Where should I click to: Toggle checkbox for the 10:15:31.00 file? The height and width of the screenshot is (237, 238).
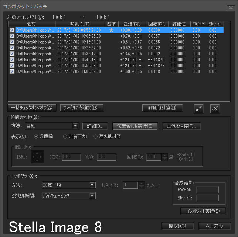(x=12, y=42)
